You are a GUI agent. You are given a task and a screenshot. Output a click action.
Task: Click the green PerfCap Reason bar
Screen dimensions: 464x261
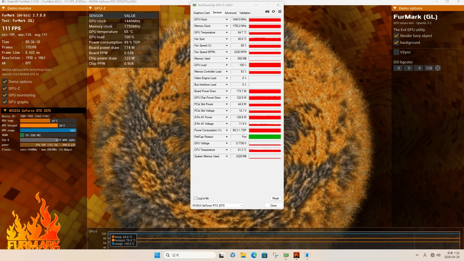[x=265, y=137]
